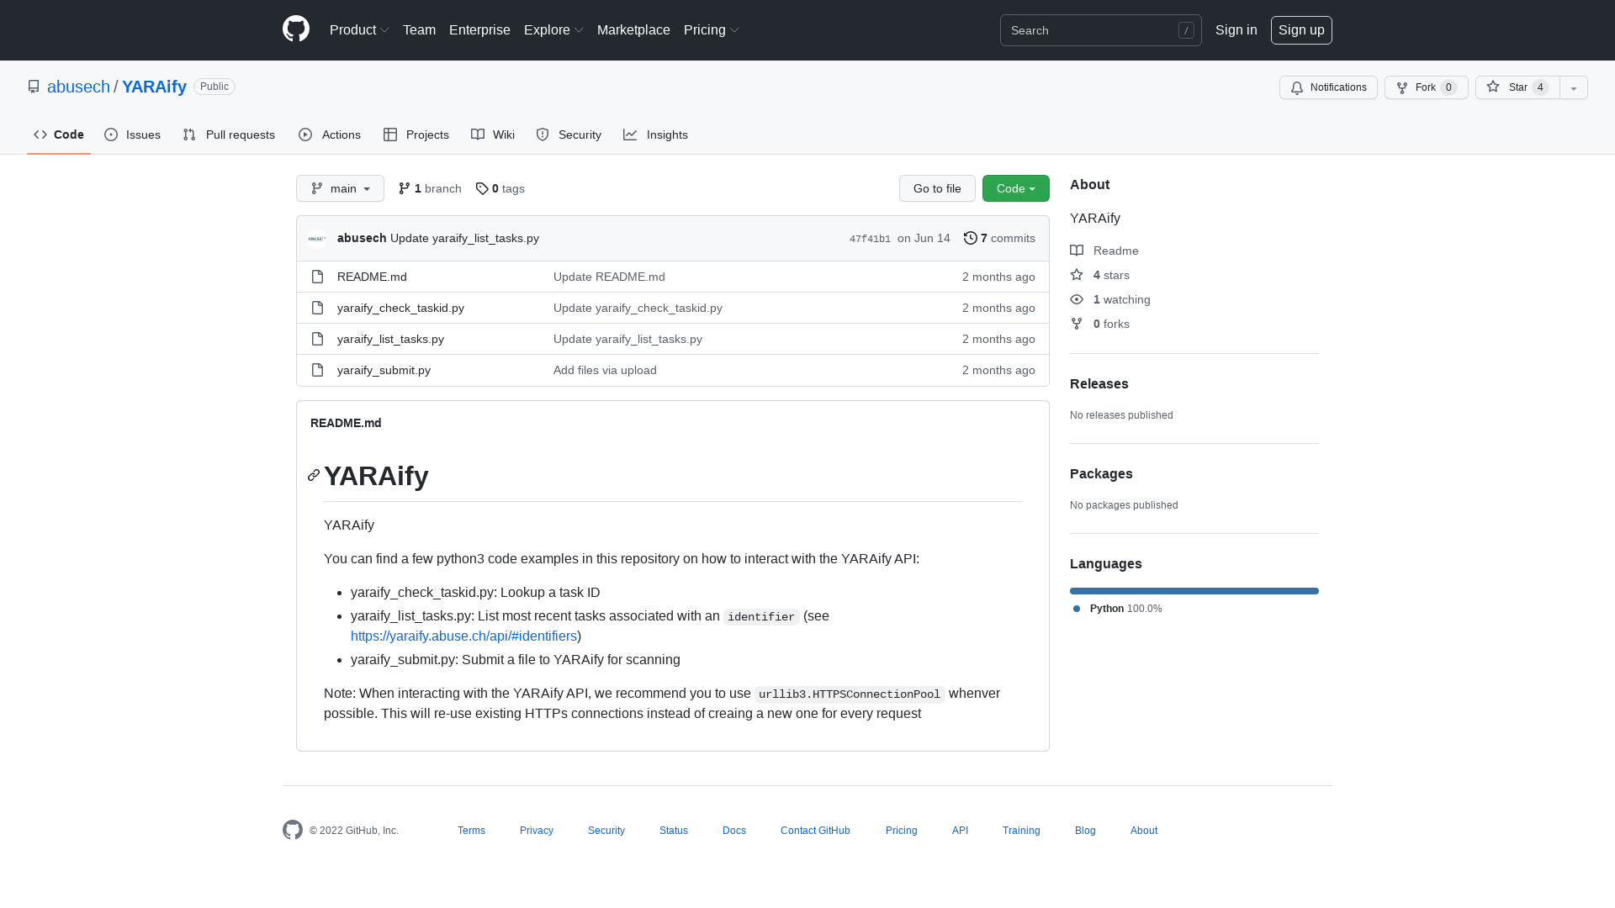Click the Python 100% language bar

click(x=1194, y=591)
